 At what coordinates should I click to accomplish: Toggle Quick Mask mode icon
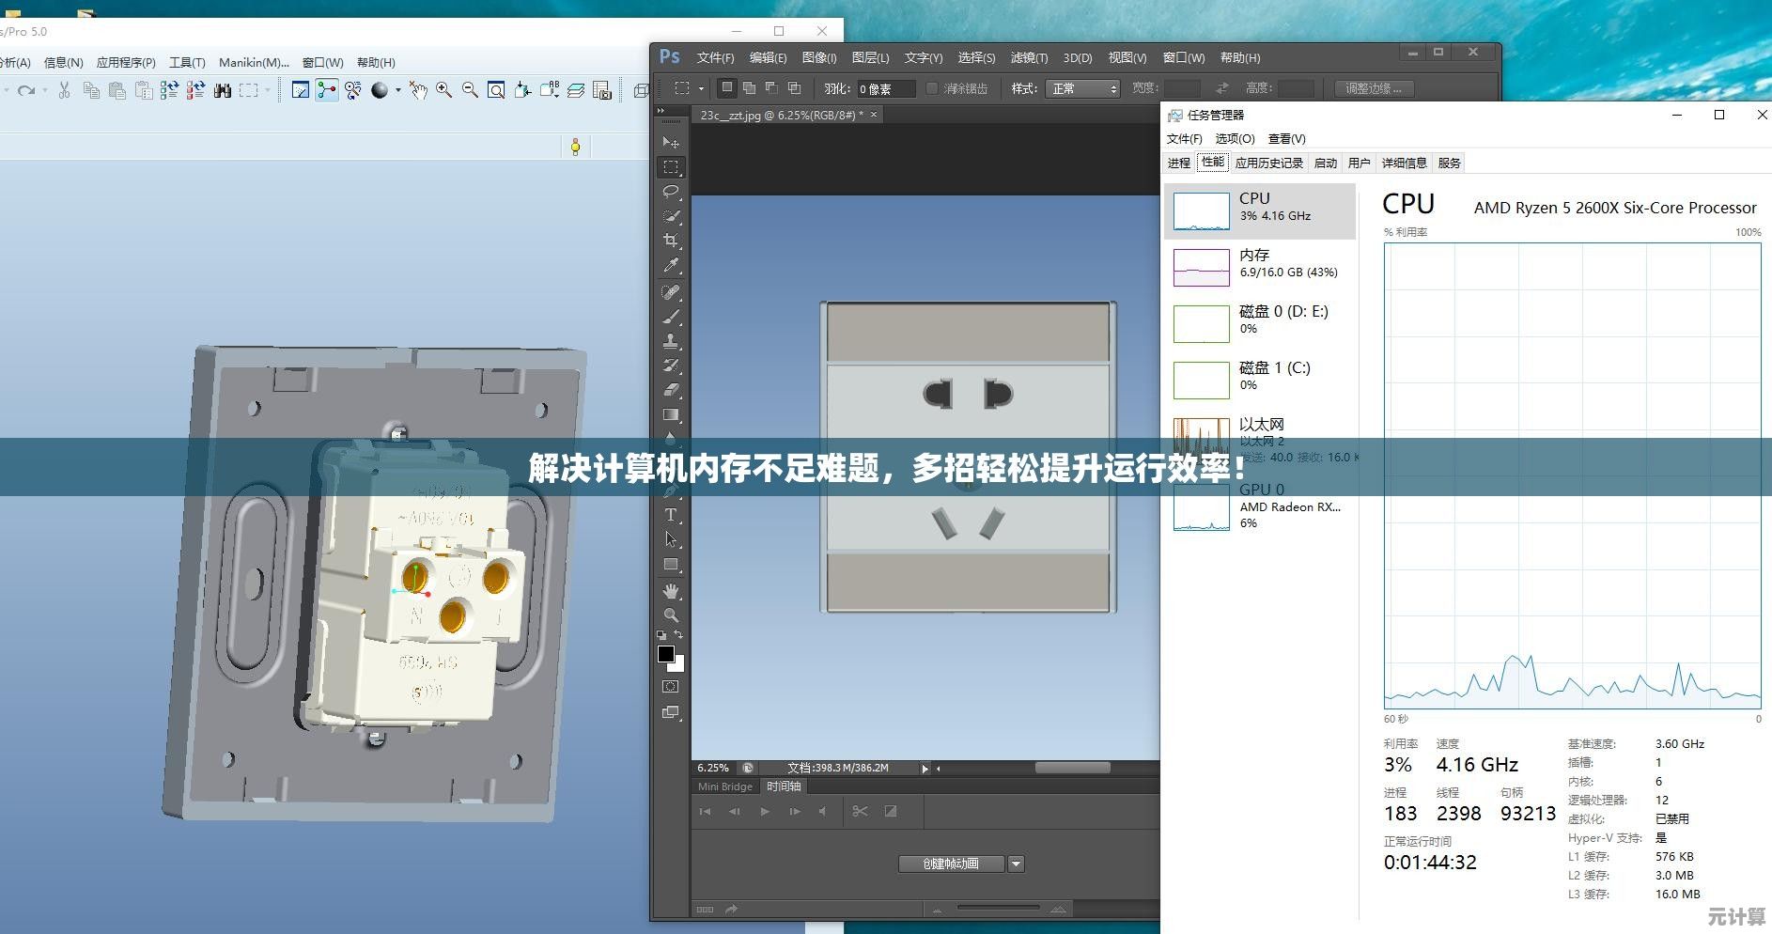click(671, 687)
